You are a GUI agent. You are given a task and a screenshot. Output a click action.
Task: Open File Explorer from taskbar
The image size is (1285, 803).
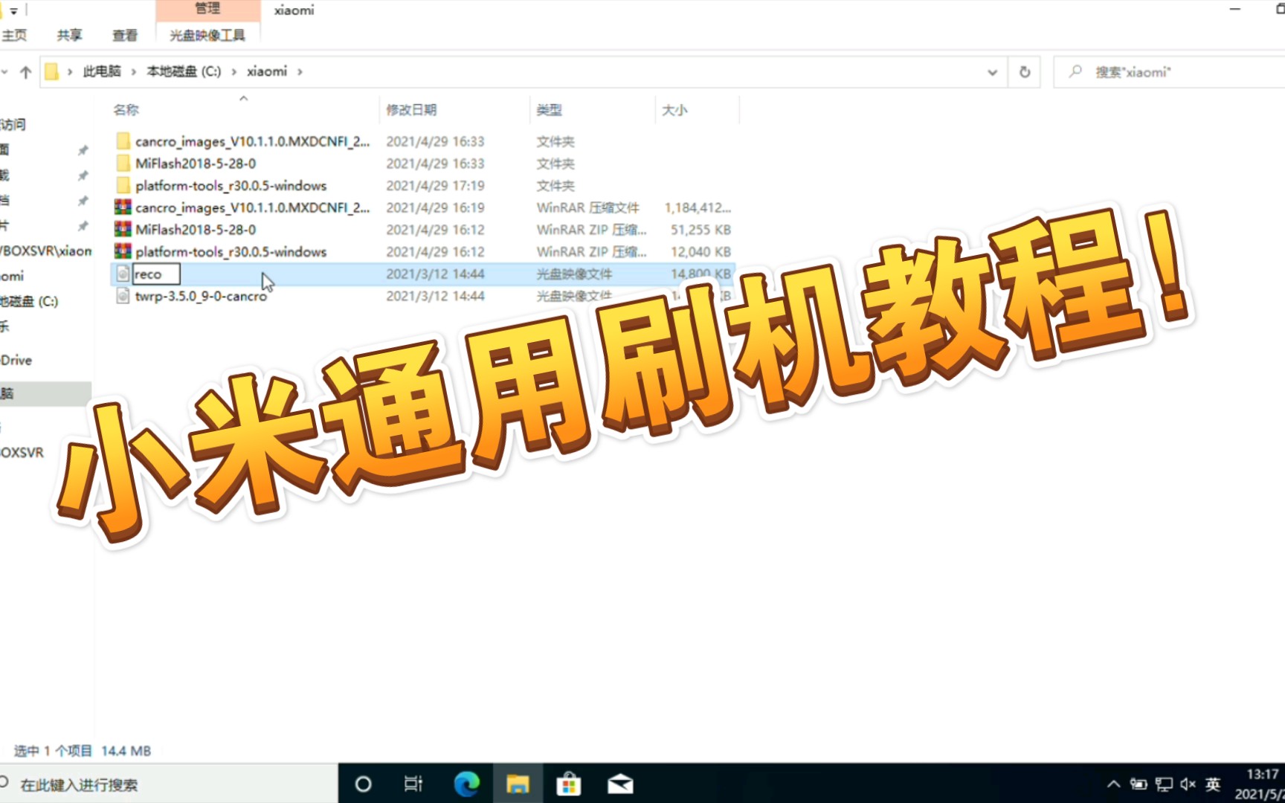click(518, 784)
